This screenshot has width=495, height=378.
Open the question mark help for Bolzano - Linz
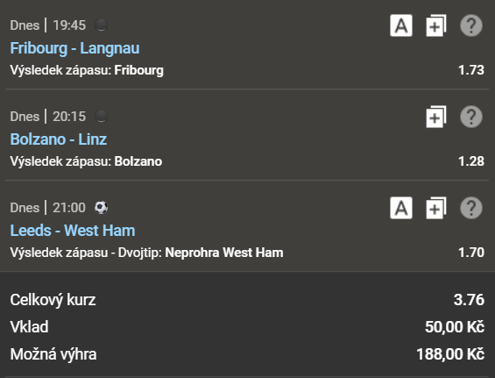[x=471, y=117]
